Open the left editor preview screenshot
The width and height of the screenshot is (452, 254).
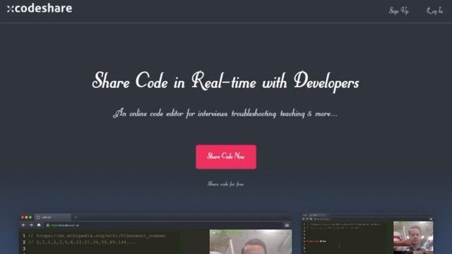(x=155, y=234)
